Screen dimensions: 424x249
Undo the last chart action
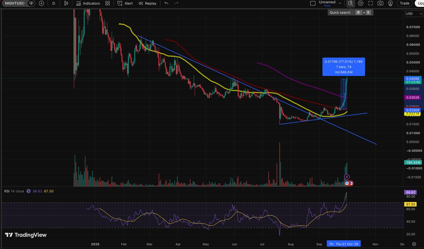(166, 3)
